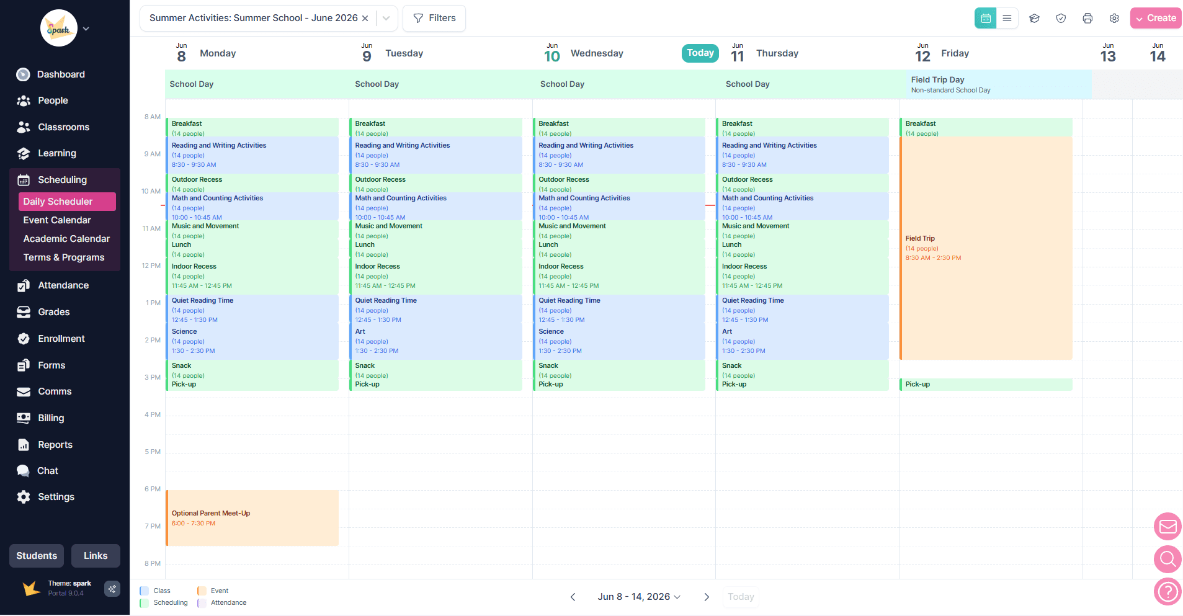
Task: Open the Attendance sidebar icon
Action: pyautogui.click(x=24, y=285)
